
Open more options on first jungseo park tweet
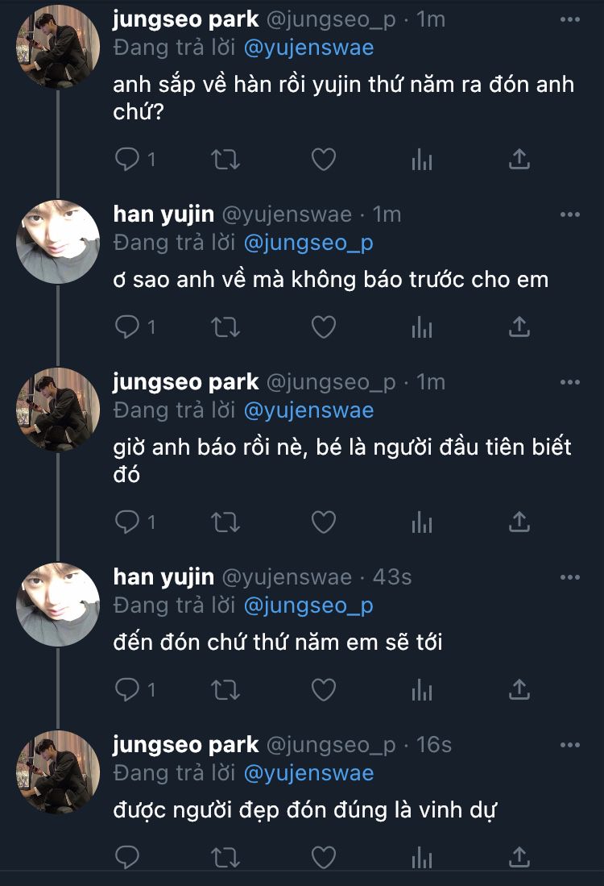[x=569, y=19]
